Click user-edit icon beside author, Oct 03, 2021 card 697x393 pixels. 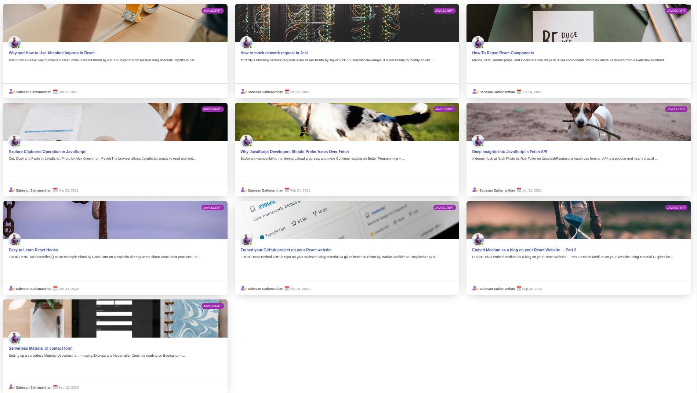click(243, 92)
